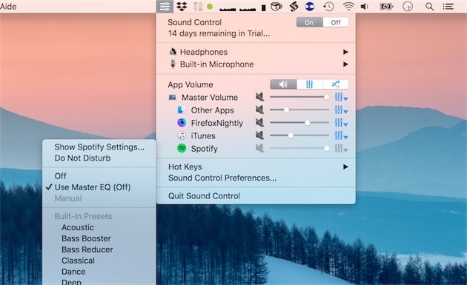
Task: Click Other Apps volume slider
Action: [x=299, y=110]
